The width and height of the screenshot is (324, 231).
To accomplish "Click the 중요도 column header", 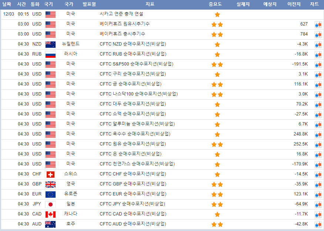I will (x=215, y=4).
